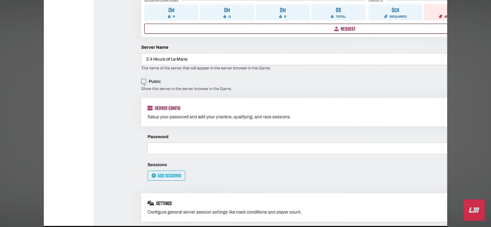491x227 pixels.
Task: Click the server stack icon for Server Config
Action: click(x=150, y=108)
